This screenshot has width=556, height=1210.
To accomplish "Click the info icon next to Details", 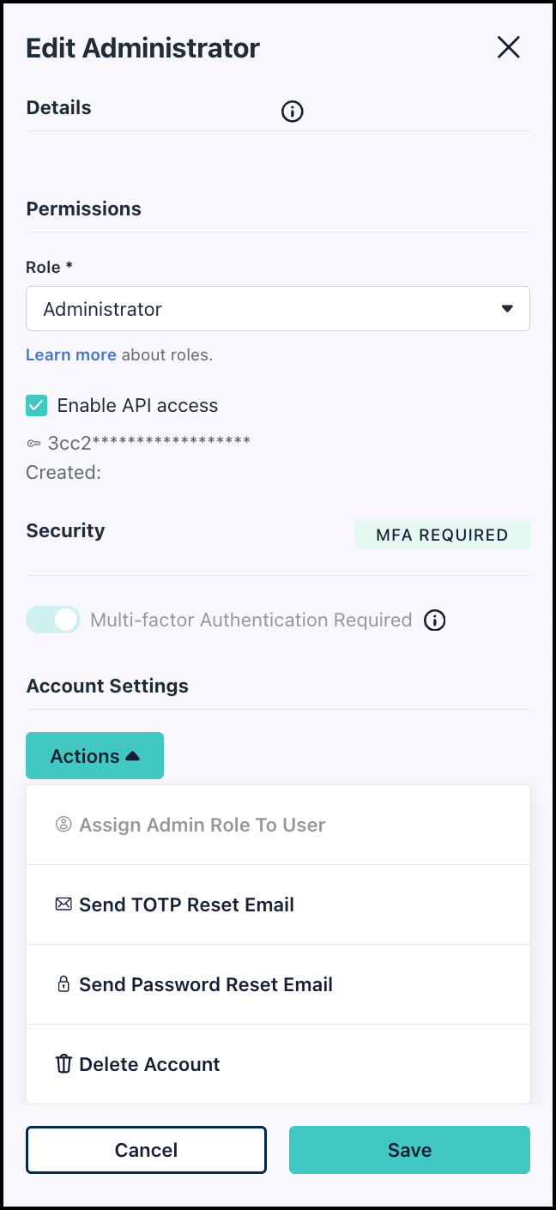I will tap(293, 112).
